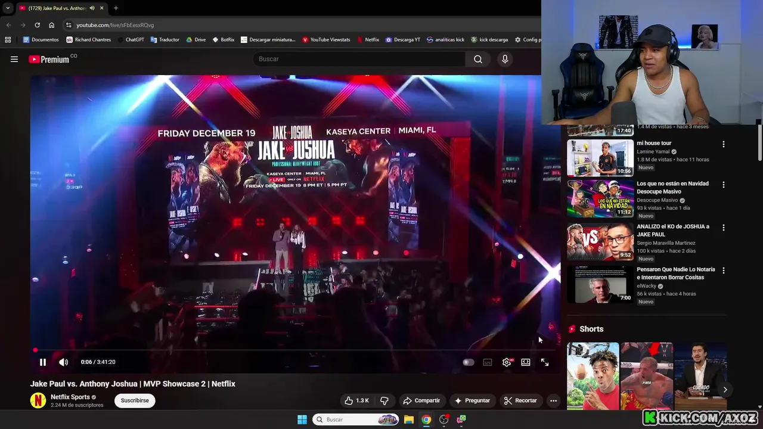Mute the video using the player volume icon

pos(64,362)
